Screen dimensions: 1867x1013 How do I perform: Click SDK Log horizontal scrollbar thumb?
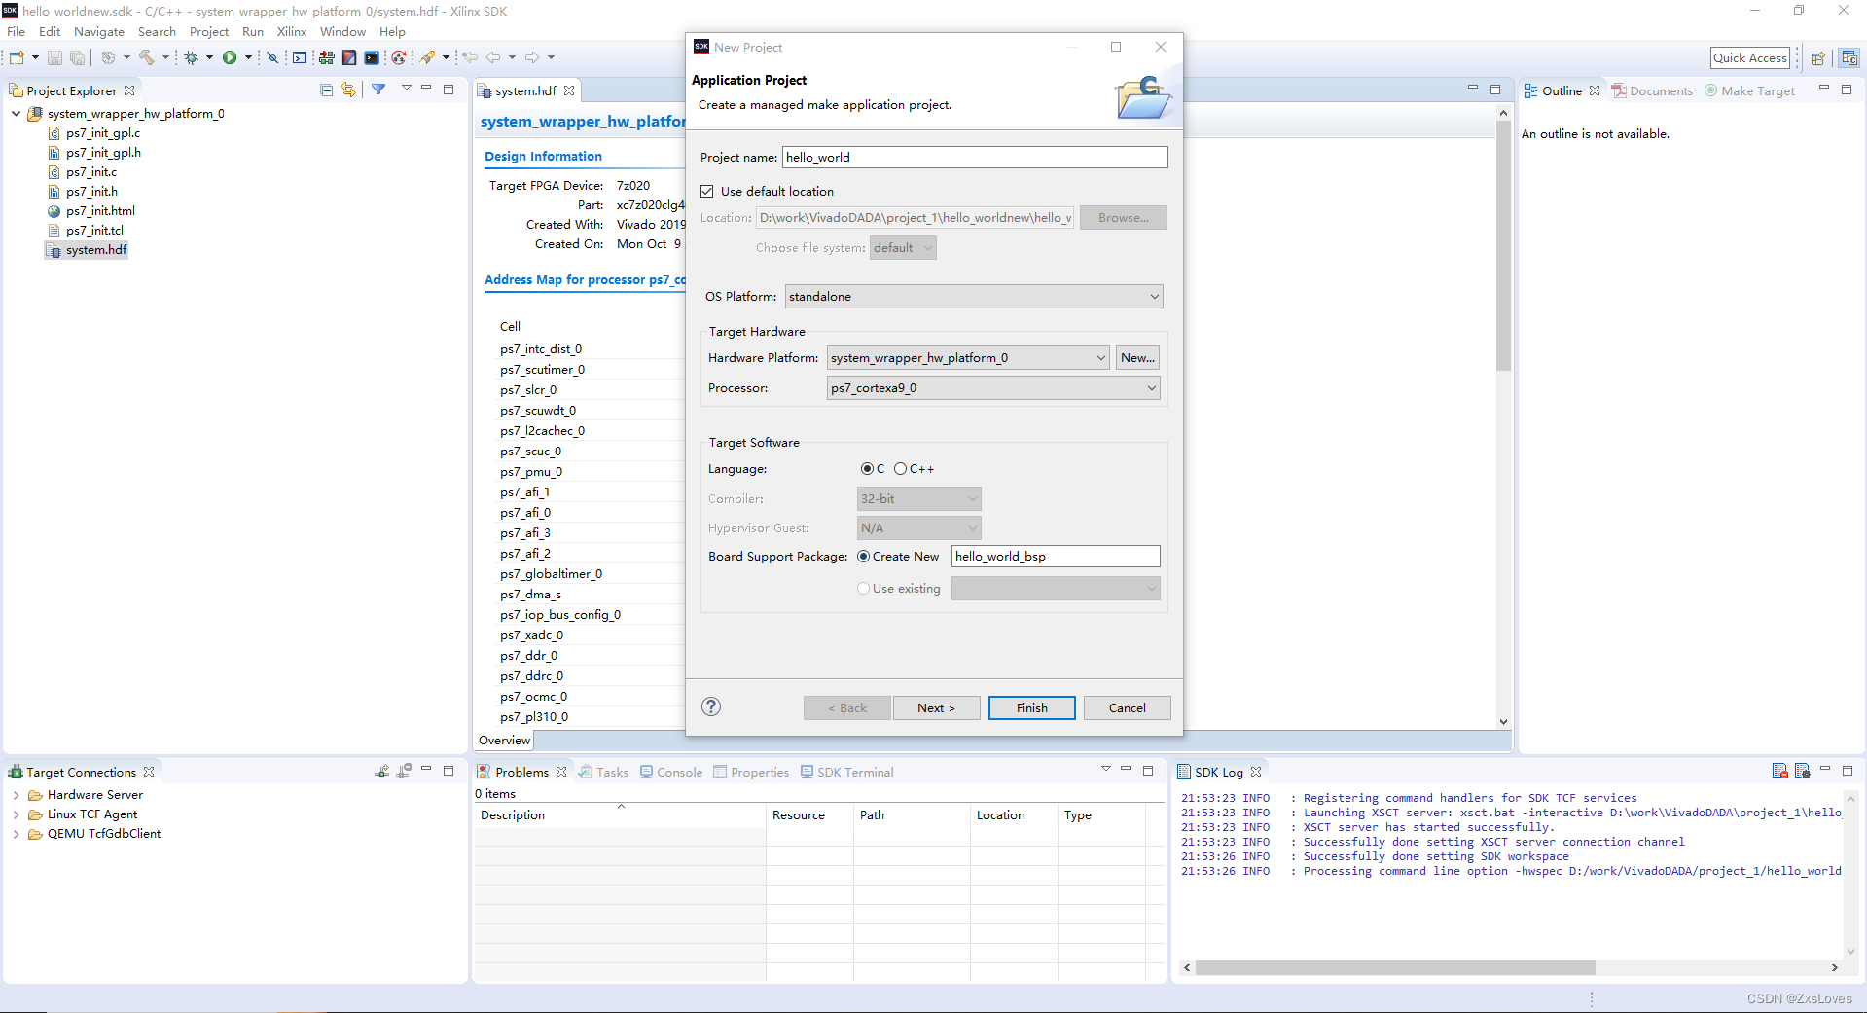point(1395,967)
